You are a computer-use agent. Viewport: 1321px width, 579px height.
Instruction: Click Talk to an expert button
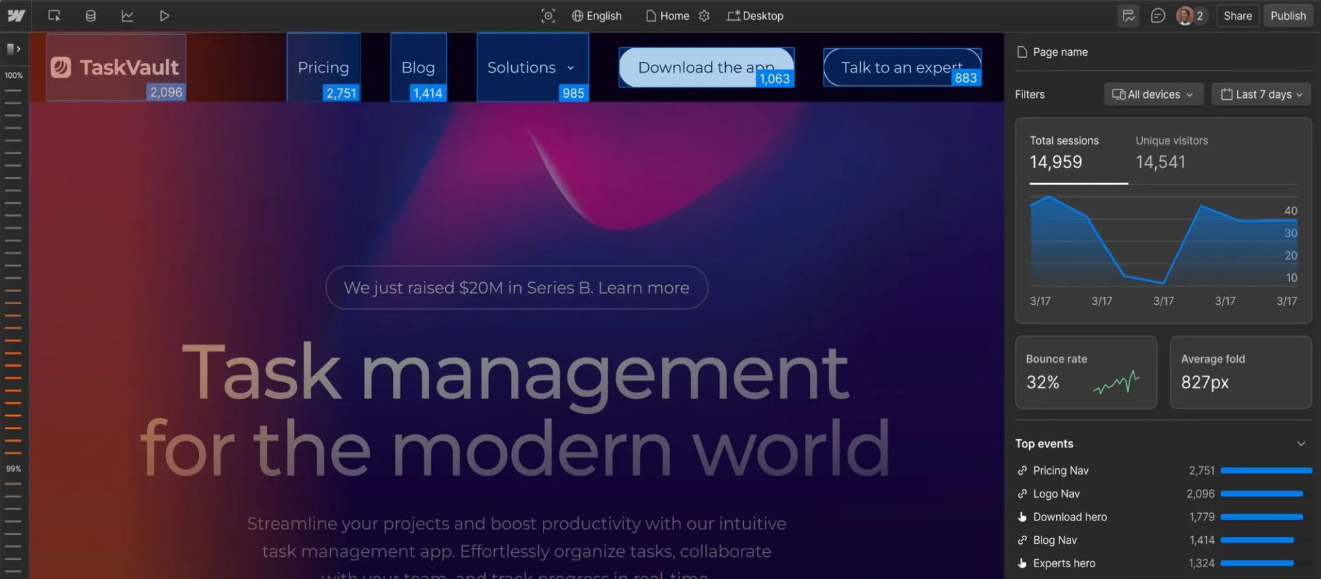(902, 67)
